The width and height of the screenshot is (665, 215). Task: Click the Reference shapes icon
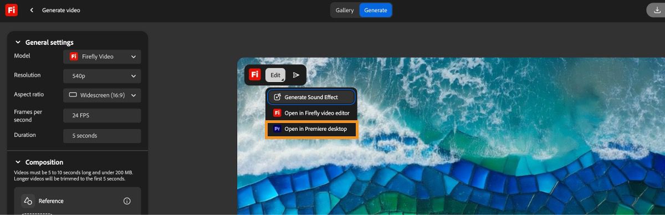[28, 201]
